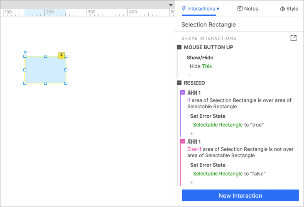
Task: Collapse the RESIZED event section
Action: pyautogui.click(x=179, y=83)
